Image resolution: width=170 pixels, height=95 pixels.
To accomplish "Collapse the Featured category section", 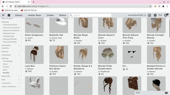I will point(19,22).
